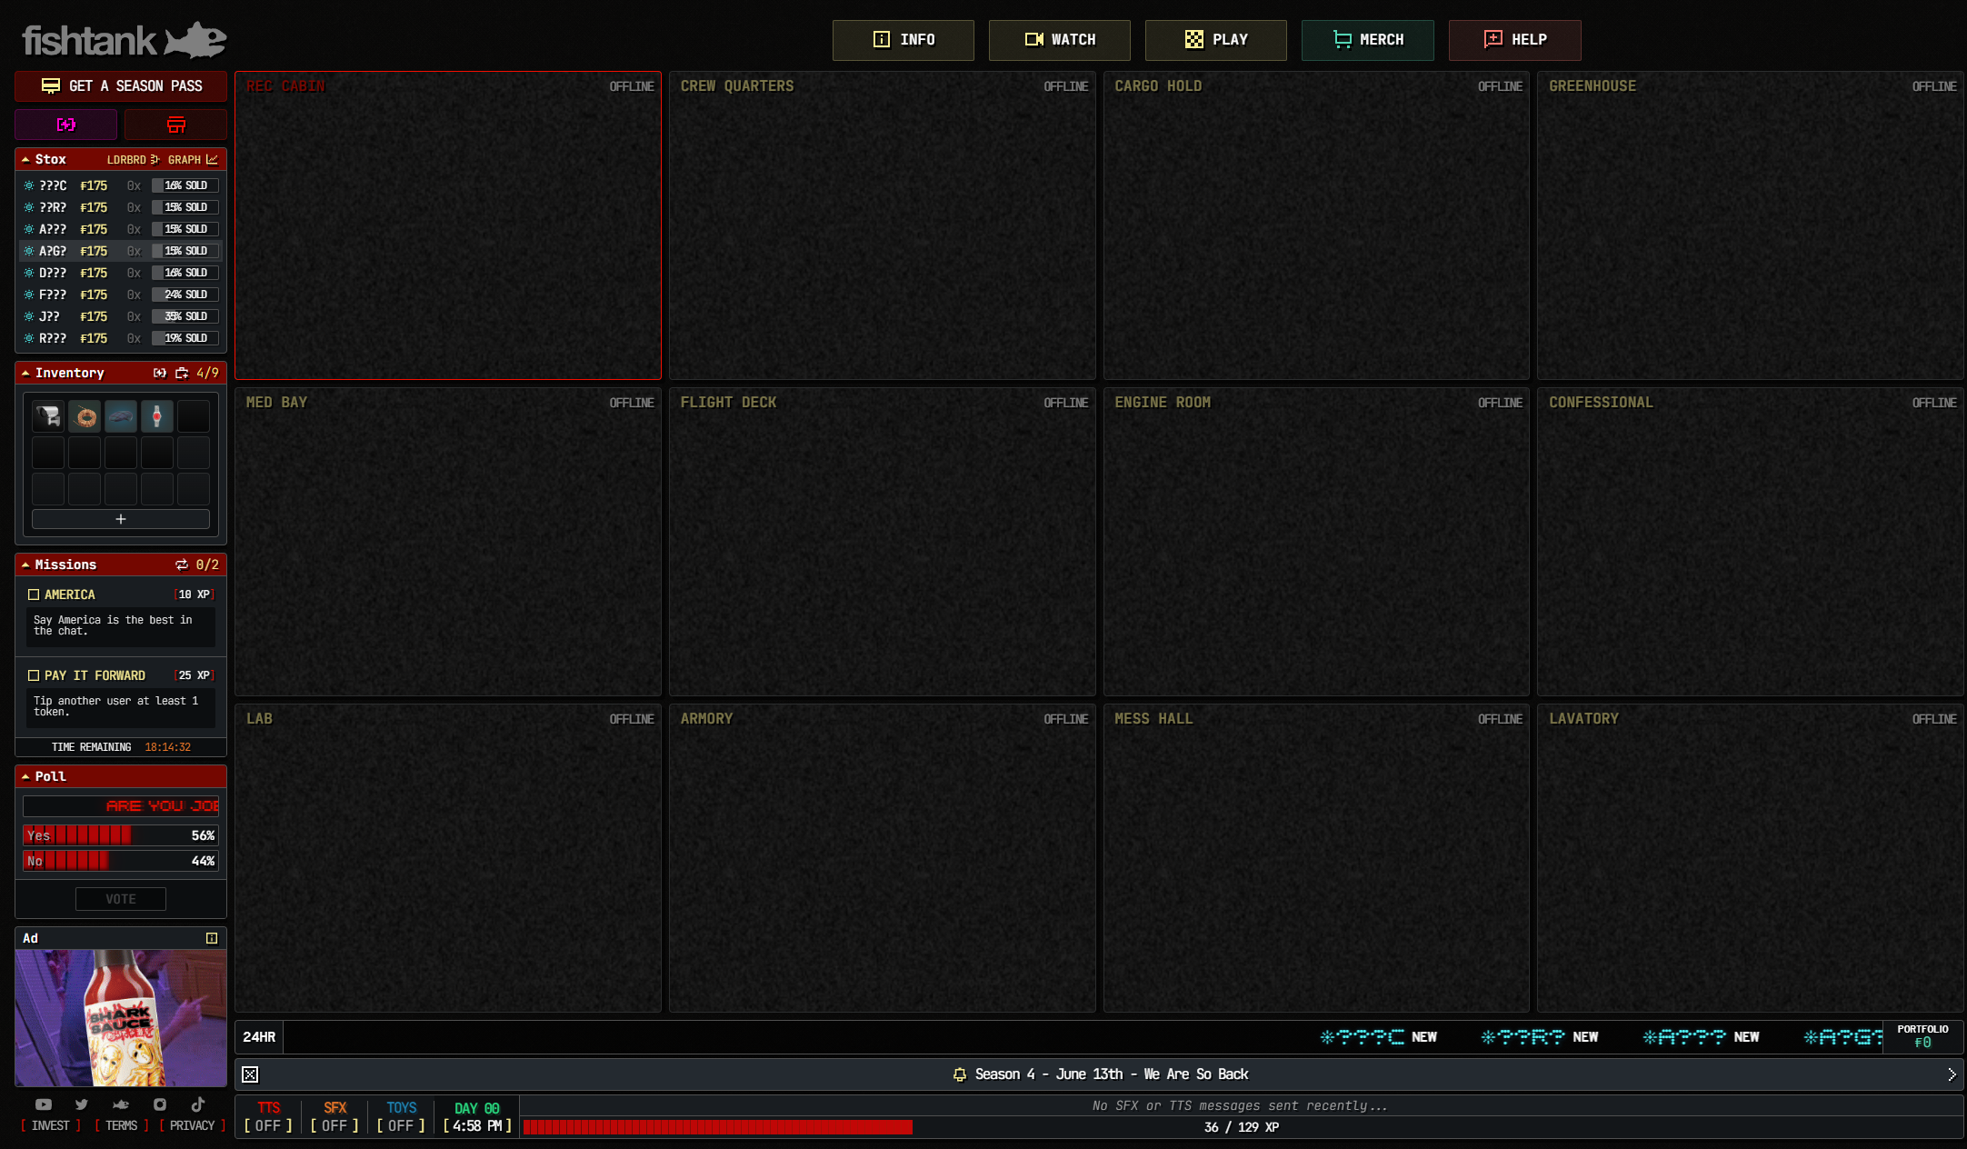Choose the Yes poll option
The image size is (1967, 1149).
[x=121, y=835]
